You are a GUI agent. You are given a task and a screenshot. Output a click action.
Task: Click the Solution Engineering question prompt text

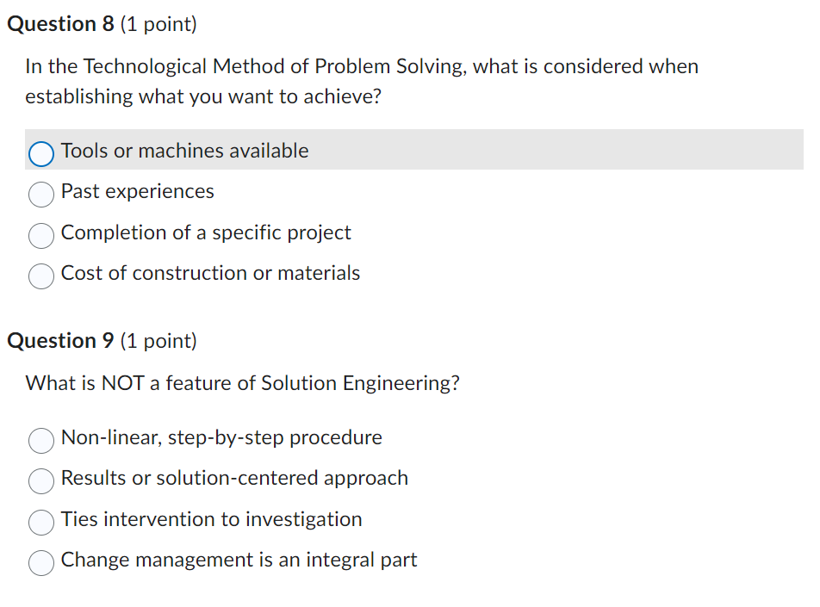(x=242, y=383)
